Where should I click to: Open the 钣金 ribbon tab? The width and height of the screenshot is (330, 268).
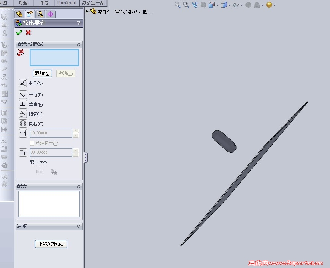(x=23, y=3)
